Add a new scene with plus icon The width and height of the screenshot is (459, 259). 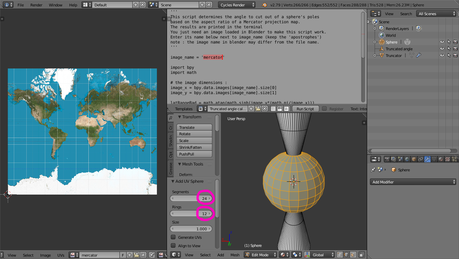click(x=202, y=5)
